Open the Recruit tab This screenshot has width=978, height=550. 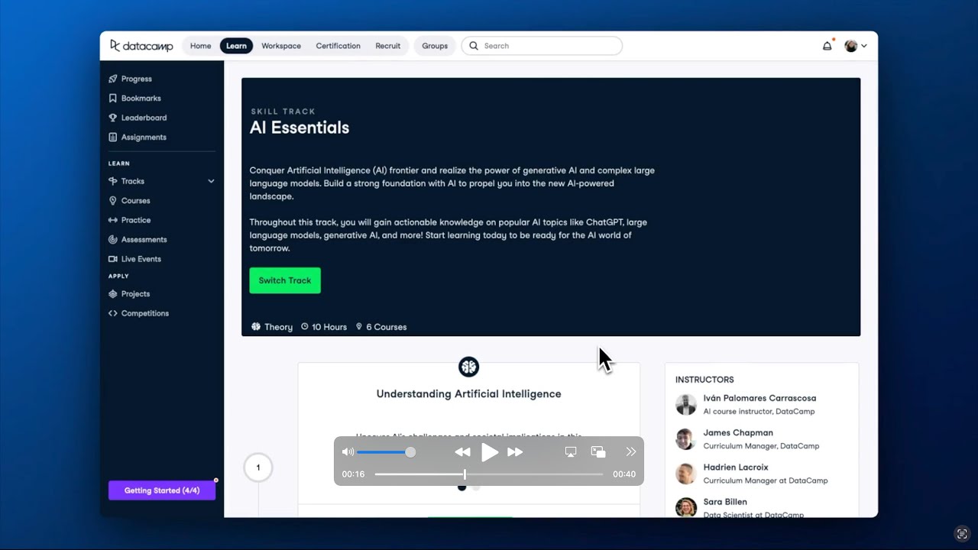click(x=388, y=46)
